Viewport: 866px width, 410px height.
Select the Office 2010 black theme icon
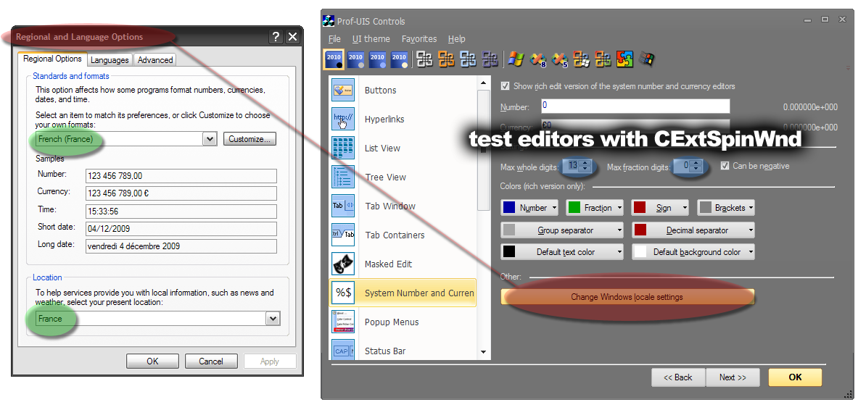pyautogui.click(x=334, y=59)
